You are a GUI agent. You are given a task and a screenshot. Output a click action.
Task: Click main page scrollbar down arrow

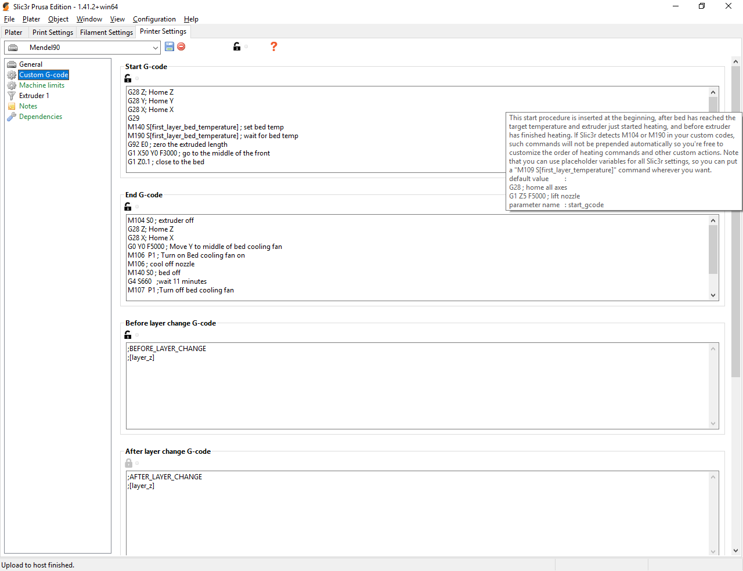coord(735,551)
